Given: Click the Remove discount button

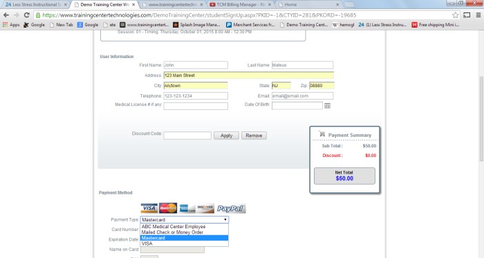Looking at the screenshot, I should pos(254,136).
